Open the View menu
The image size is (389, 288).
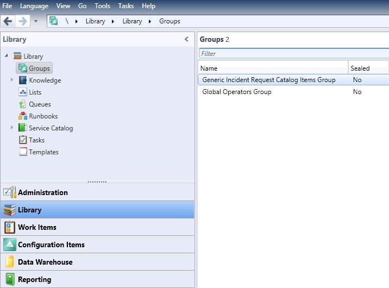[63, 6]
